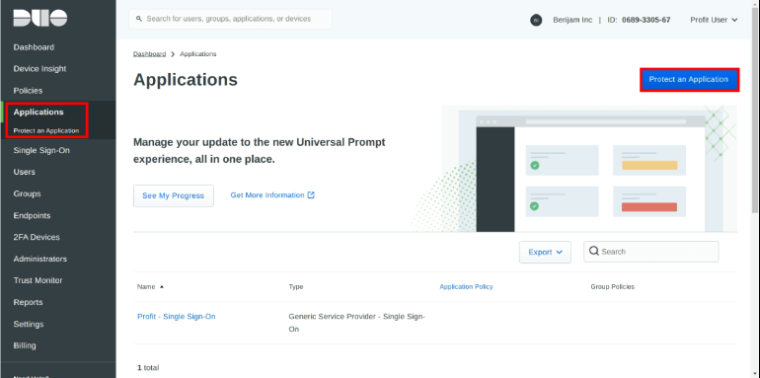Focus the applications table Search field

[x=651, y=252]
